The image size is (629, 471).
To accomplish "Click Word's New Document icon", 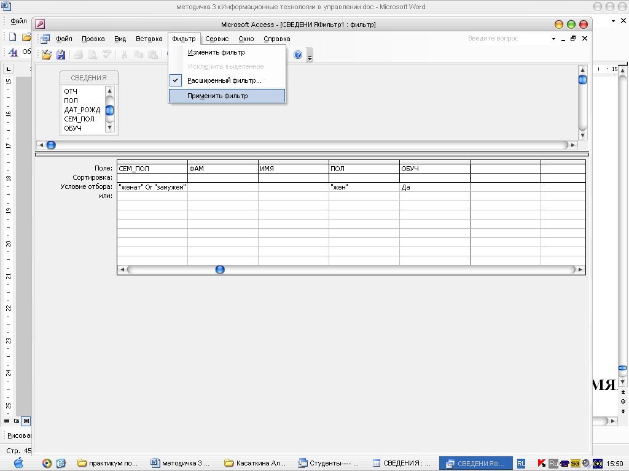I will point(12,37).
